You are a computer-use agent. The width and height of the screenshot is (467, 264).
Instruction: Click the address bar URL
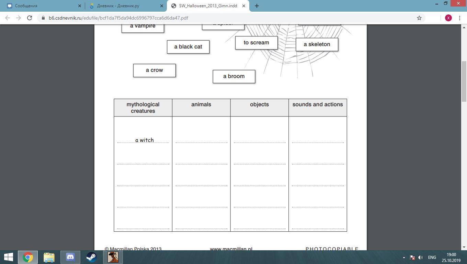[118, 18]
